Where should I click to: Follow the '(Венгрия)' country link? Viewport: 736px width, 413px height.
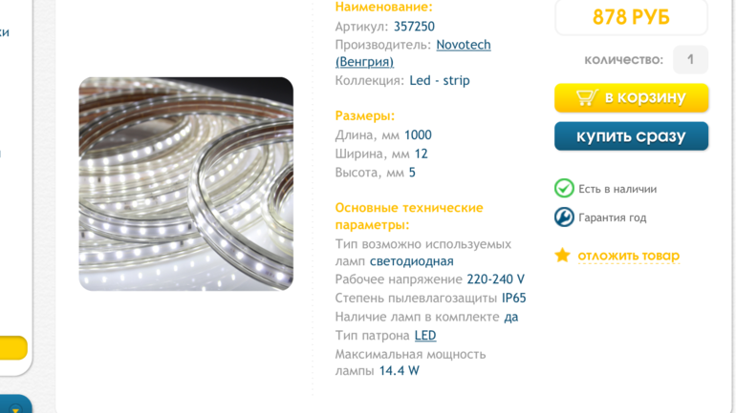364,62
